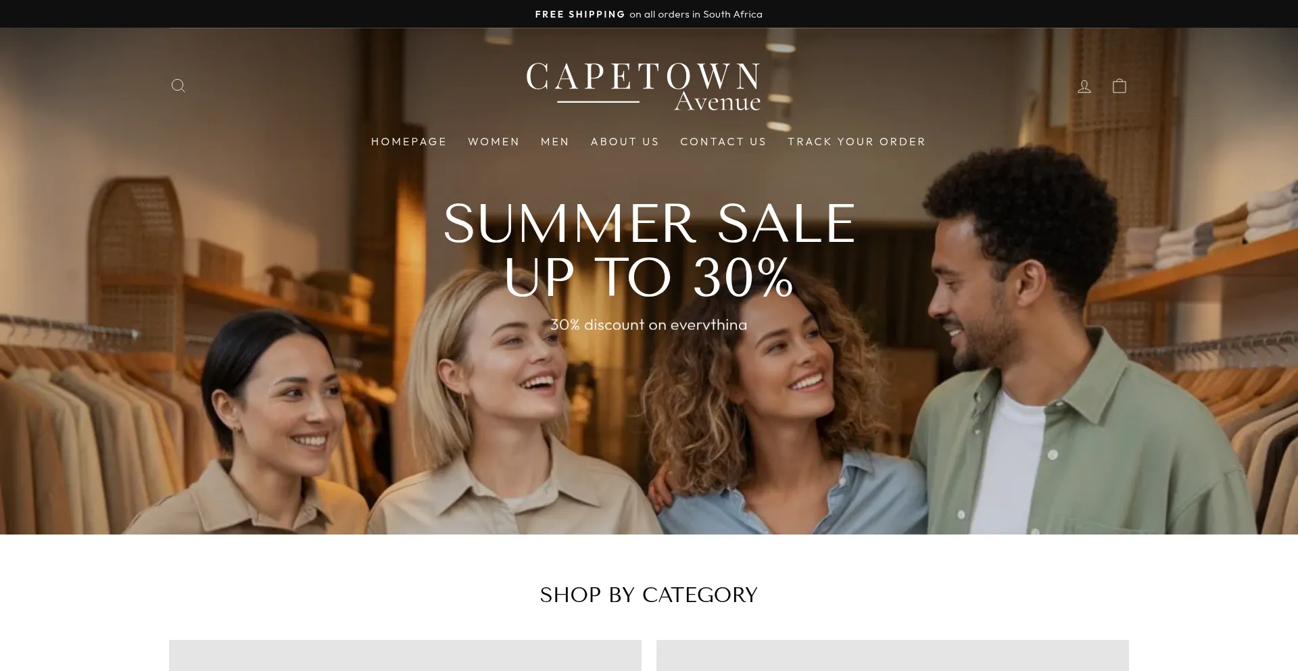The image size is (1298, 671).
Task: Open the right category tile
Action: click(892, 655)
